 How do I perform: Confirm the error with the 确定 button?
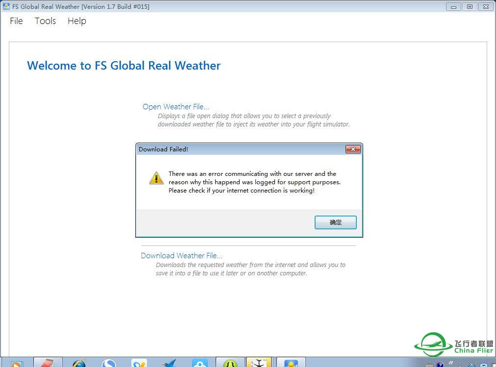(335, 222)
